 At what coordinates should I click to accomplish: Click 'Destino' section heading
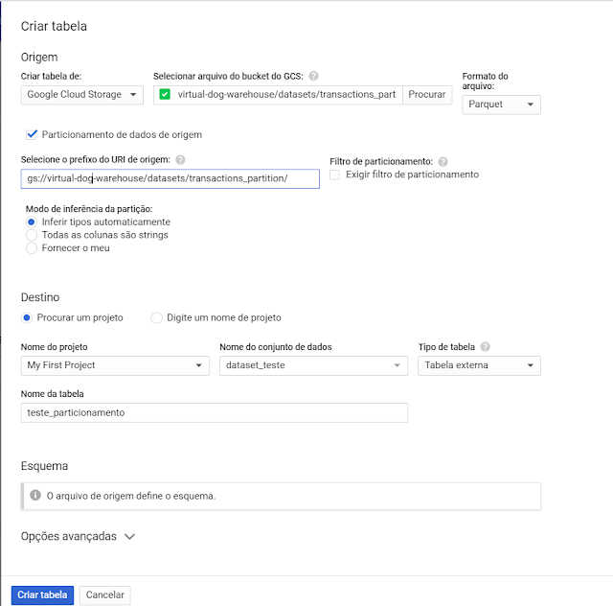click(40, 297)
